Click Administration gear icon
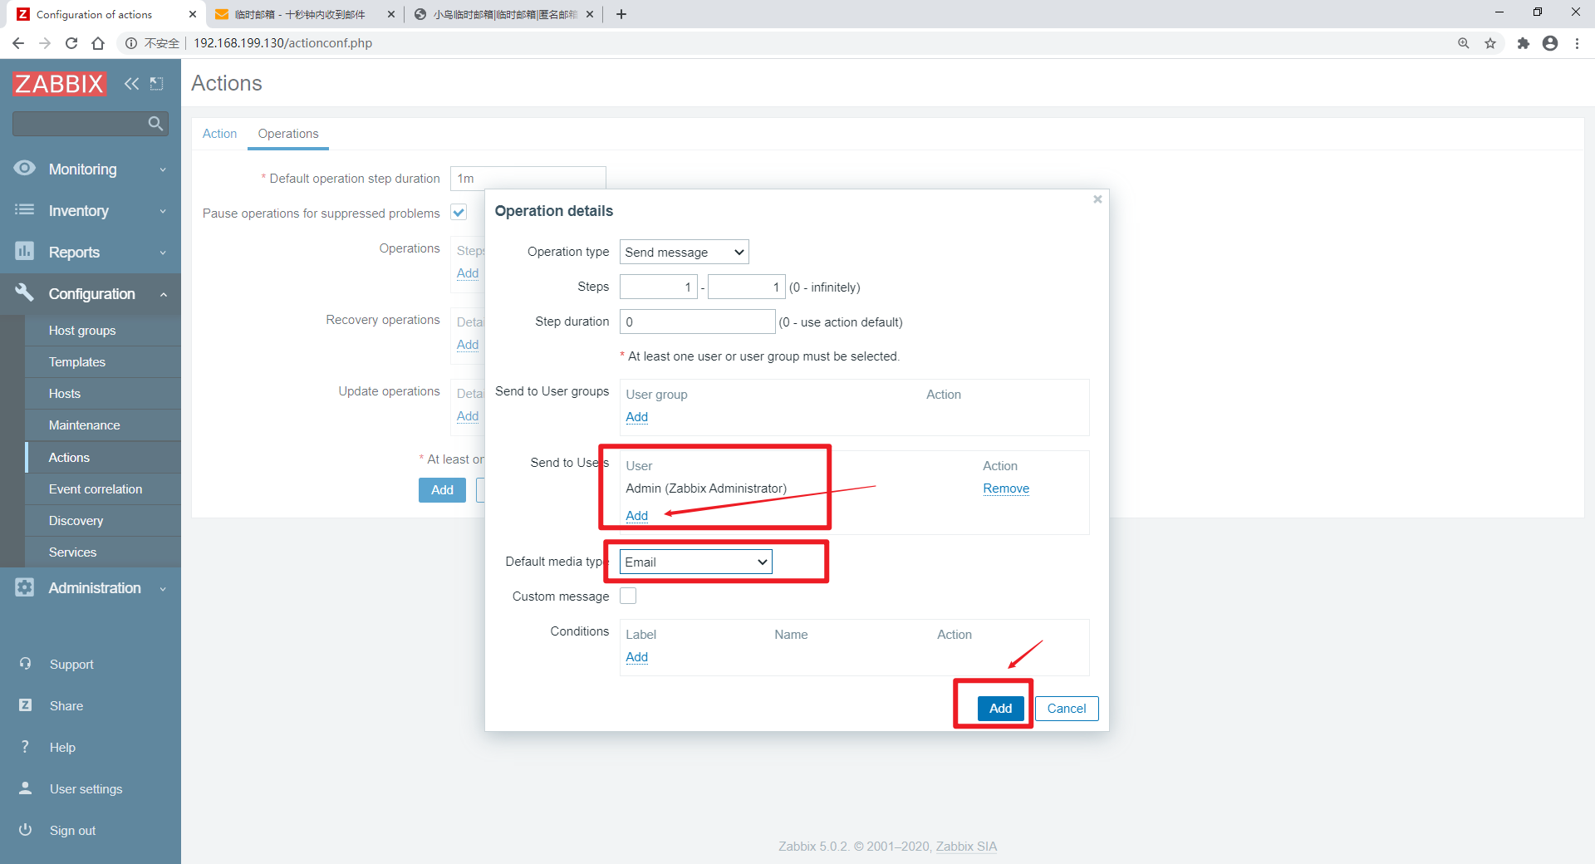Screen dimensions: 1595x864 pos(25,587)
